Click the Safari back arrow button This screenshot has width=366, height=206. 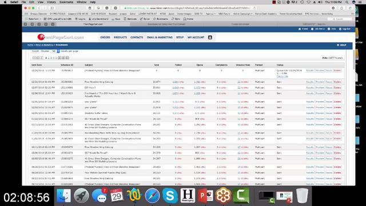(39, 8)
